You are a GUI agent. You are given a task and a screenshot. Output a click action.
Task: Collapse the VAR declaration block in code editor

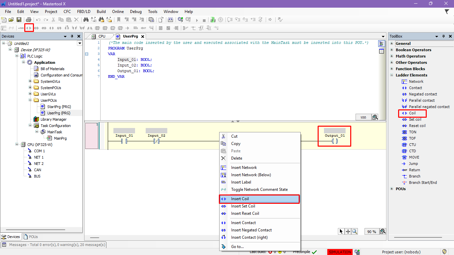(x=87, y=54)
